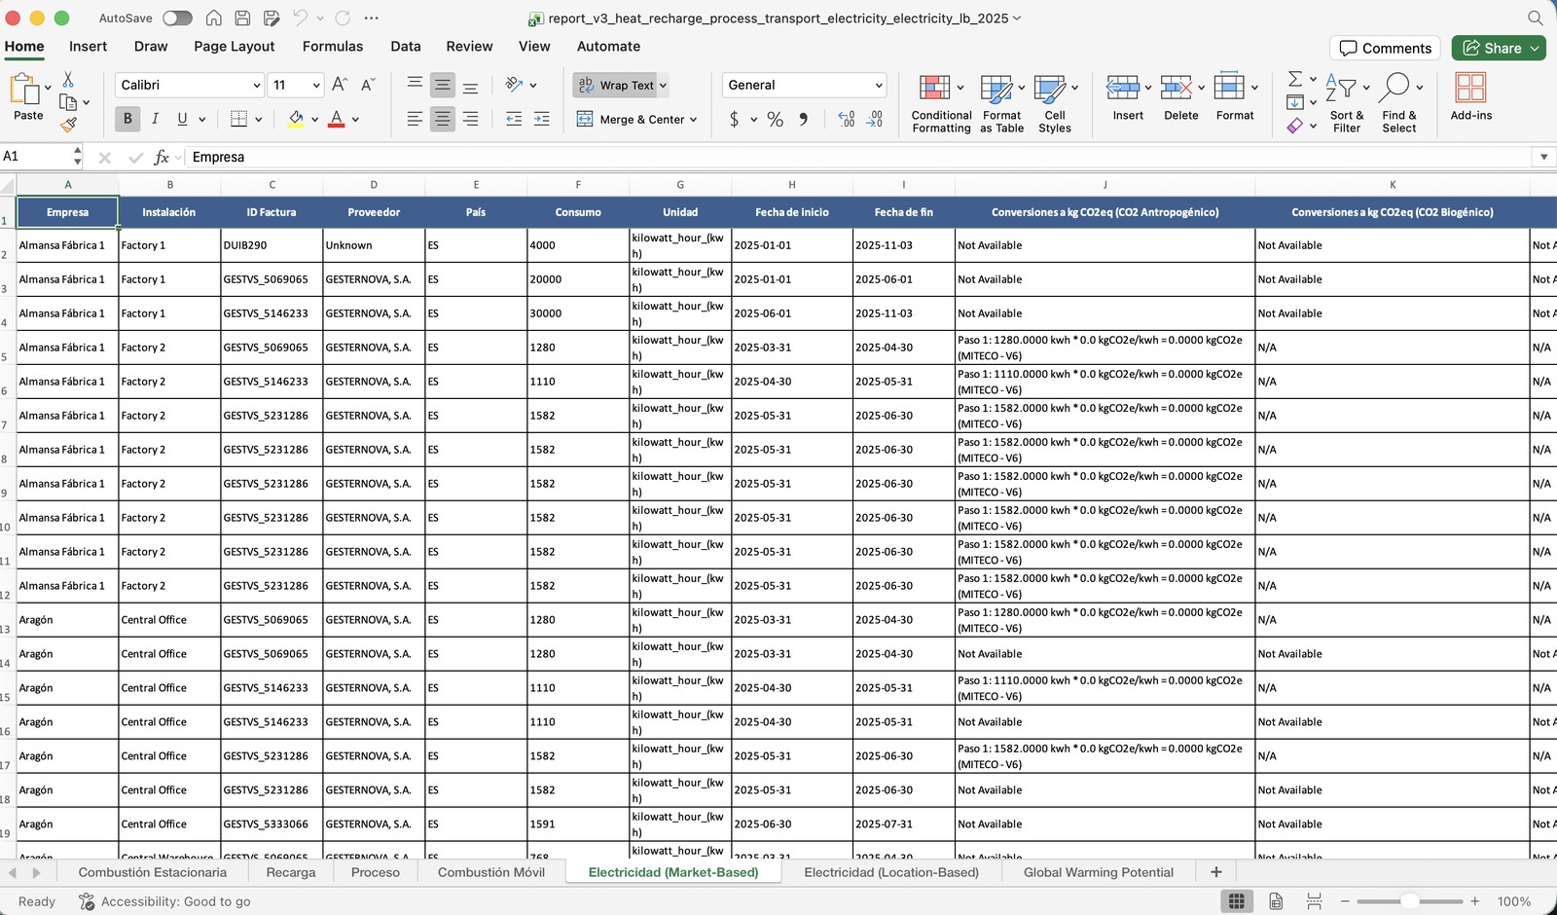Toggle Underline formatting
The width and height of the screenshot is (1557, 915).
pyautogui.click(x=182, y=119)
